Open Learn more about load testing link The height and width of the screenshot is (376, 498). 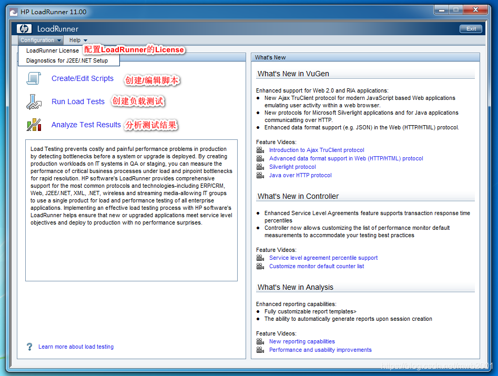(x=76, y=347)
